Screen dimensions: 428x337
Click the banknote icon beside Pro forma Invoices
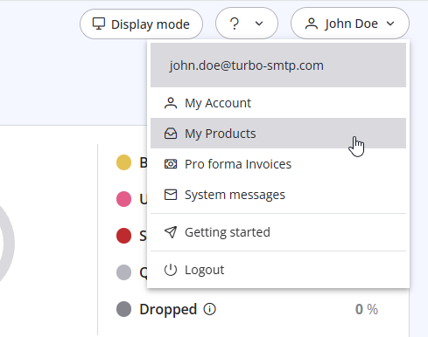pos(171,164)
